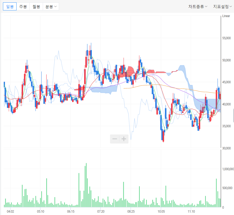Viewport: 234px width, 215px height.
Task: Click the 08.25 date label
Action: point(131,212)
